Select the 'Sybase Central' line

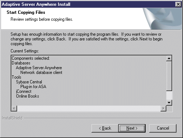pos(29,82)
